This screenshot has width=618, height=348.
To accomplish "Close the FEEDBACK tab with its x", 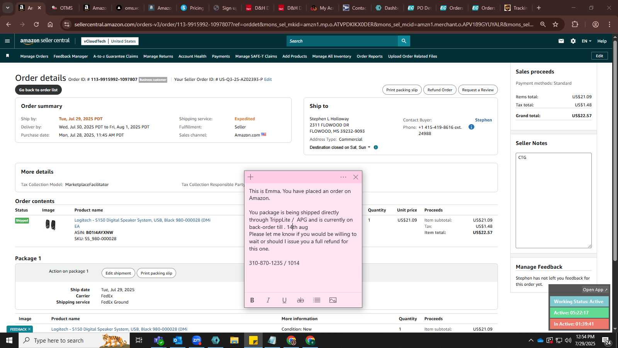I will click(29, 329).
